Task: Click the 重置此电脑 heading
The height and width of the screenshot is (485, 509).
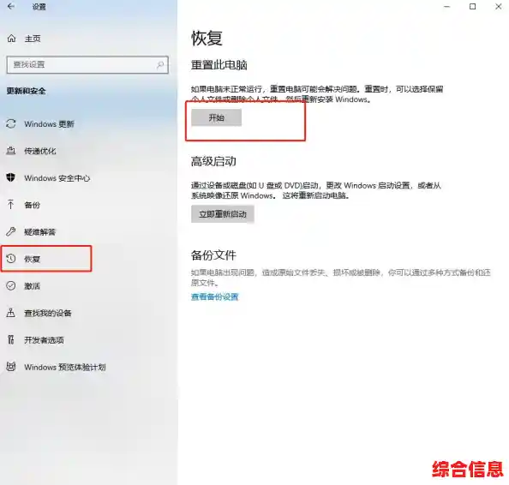Action: click(219, 65)
